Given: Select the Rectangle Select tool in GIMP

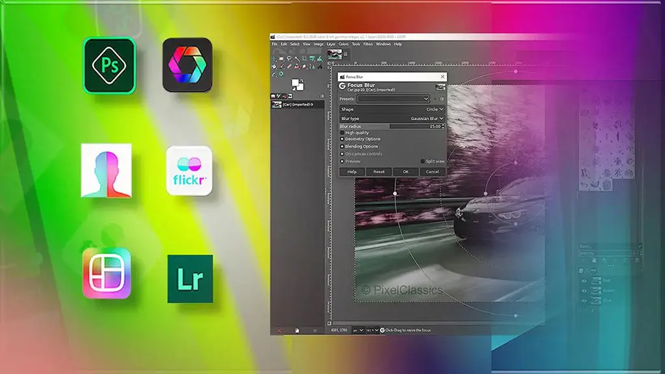Looking at the screenshot, I should click(281, 58).
